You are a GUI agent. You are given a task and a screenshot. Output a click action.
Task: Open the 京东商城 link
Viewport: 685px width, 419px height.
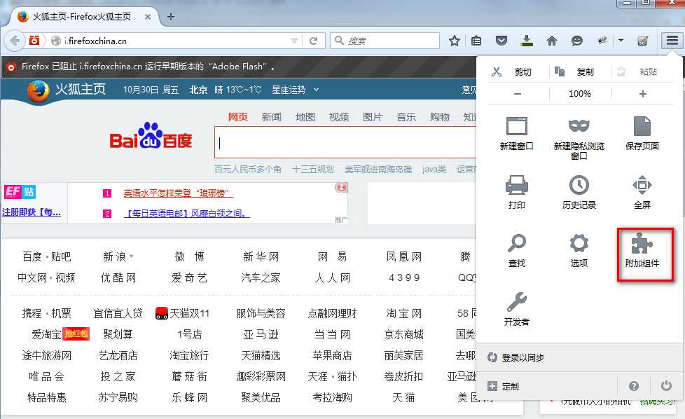(403, 334)
